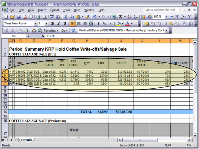Click the Copy icon
The height and width of the screenshot is (149, 199).
[x=72, y=17]
